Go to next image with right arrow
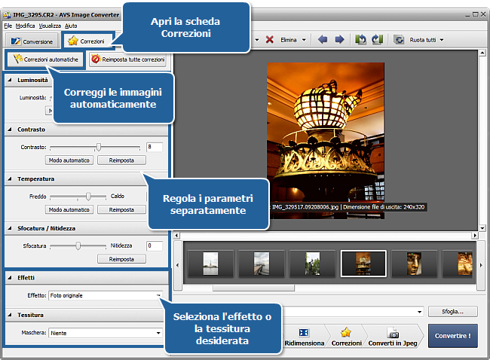The image size is (490, 360). click(x=339, y=39)
